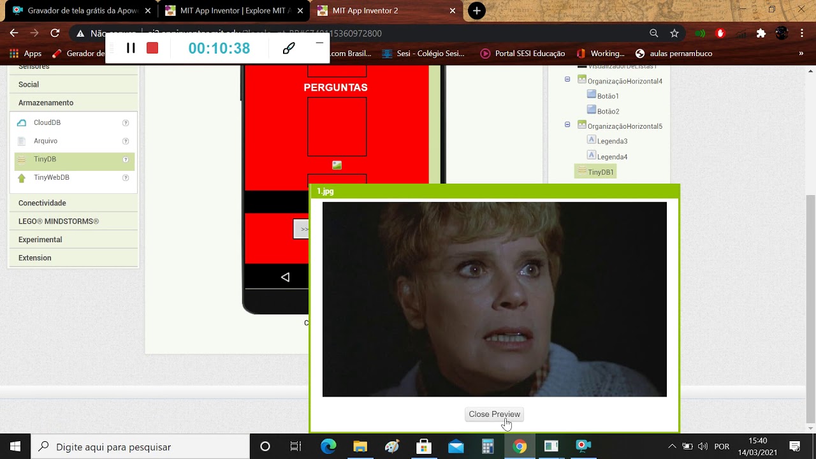Select the MIT App Inventor 2 tab
This screenshot has height=459, width=816.
coord(386,11)
